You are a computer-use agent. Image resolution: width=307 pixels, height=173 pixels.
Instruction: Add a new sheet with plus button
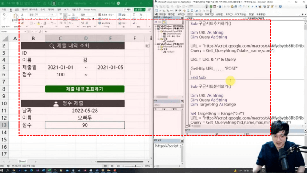pyautogui.click(x=36, y=162)
